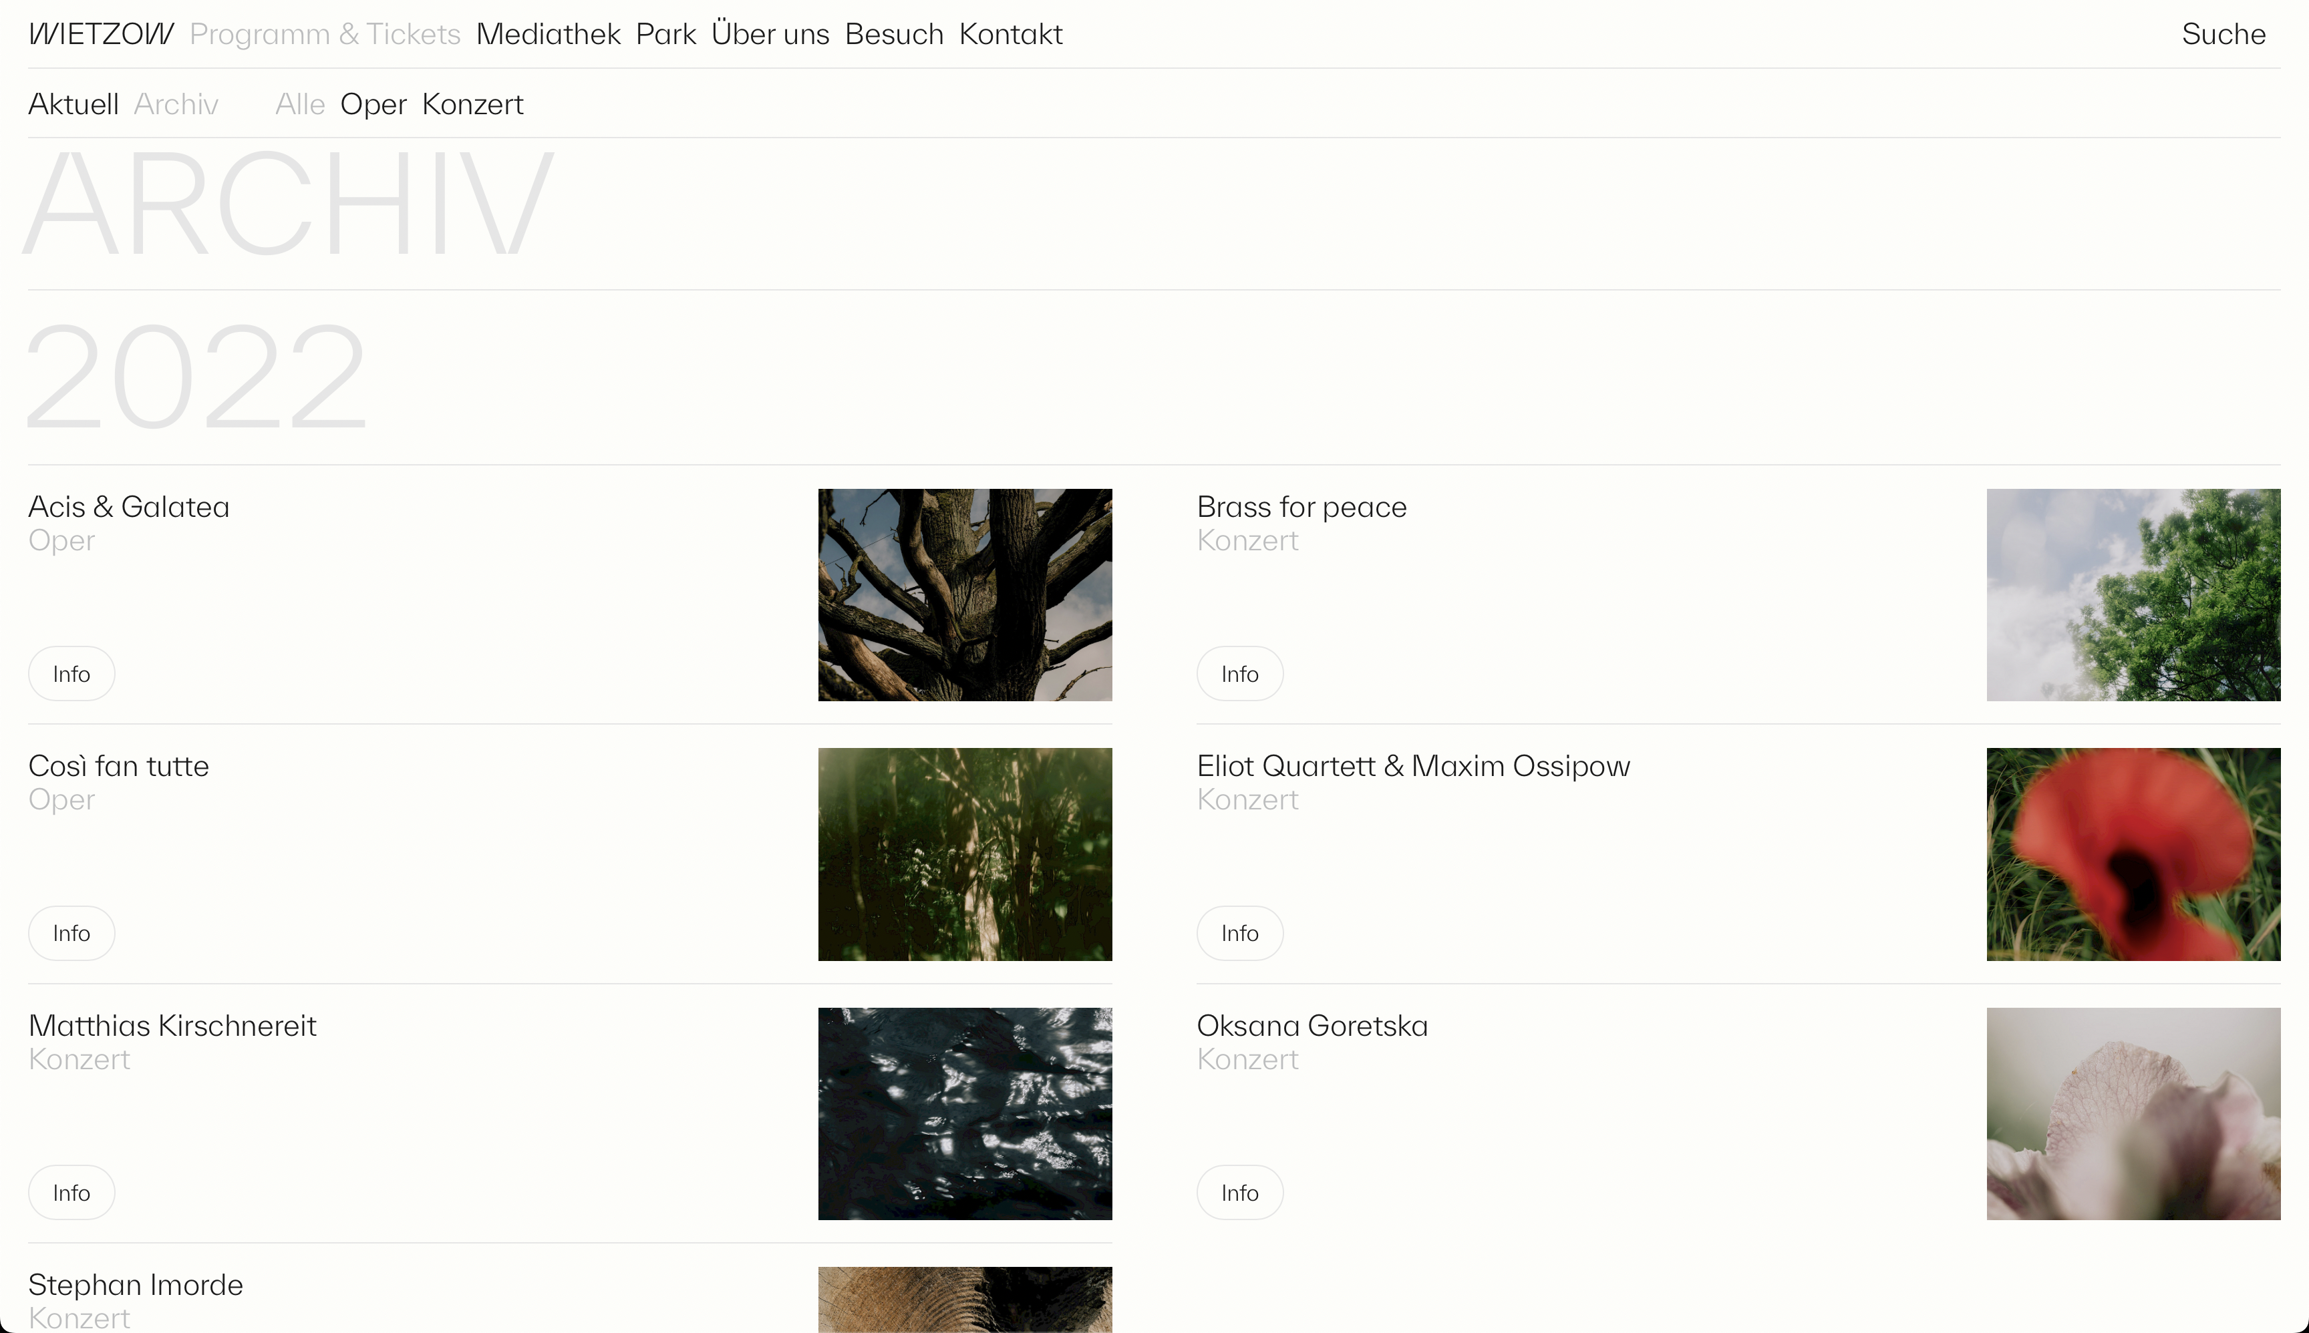Open the Über uns page
Viewport: 2309px width, 1333px height.
click(x=770, y=34)
